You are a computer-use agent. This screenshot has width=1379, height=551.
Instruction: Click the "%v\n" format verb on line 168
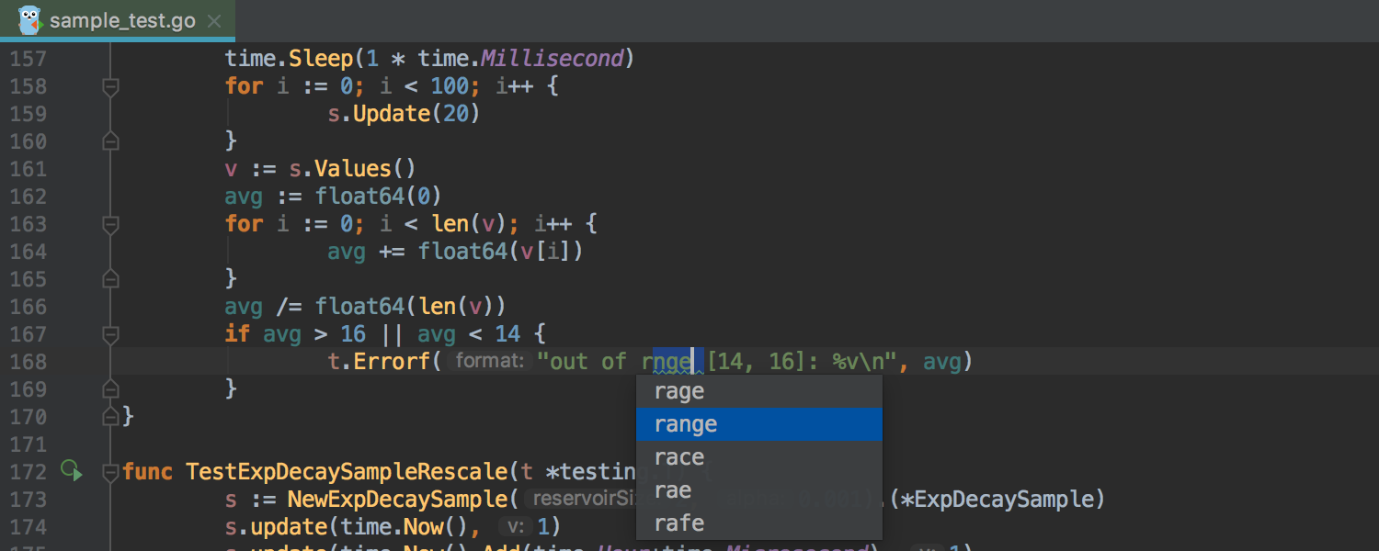(859, 362)
